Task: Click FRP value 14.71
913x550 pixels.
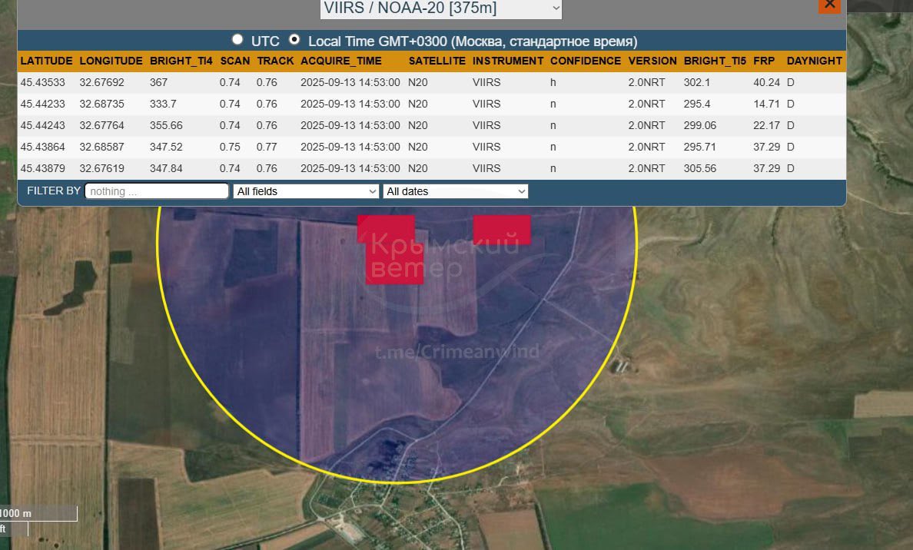Action: pyautogui.click(x=766, y=104)
